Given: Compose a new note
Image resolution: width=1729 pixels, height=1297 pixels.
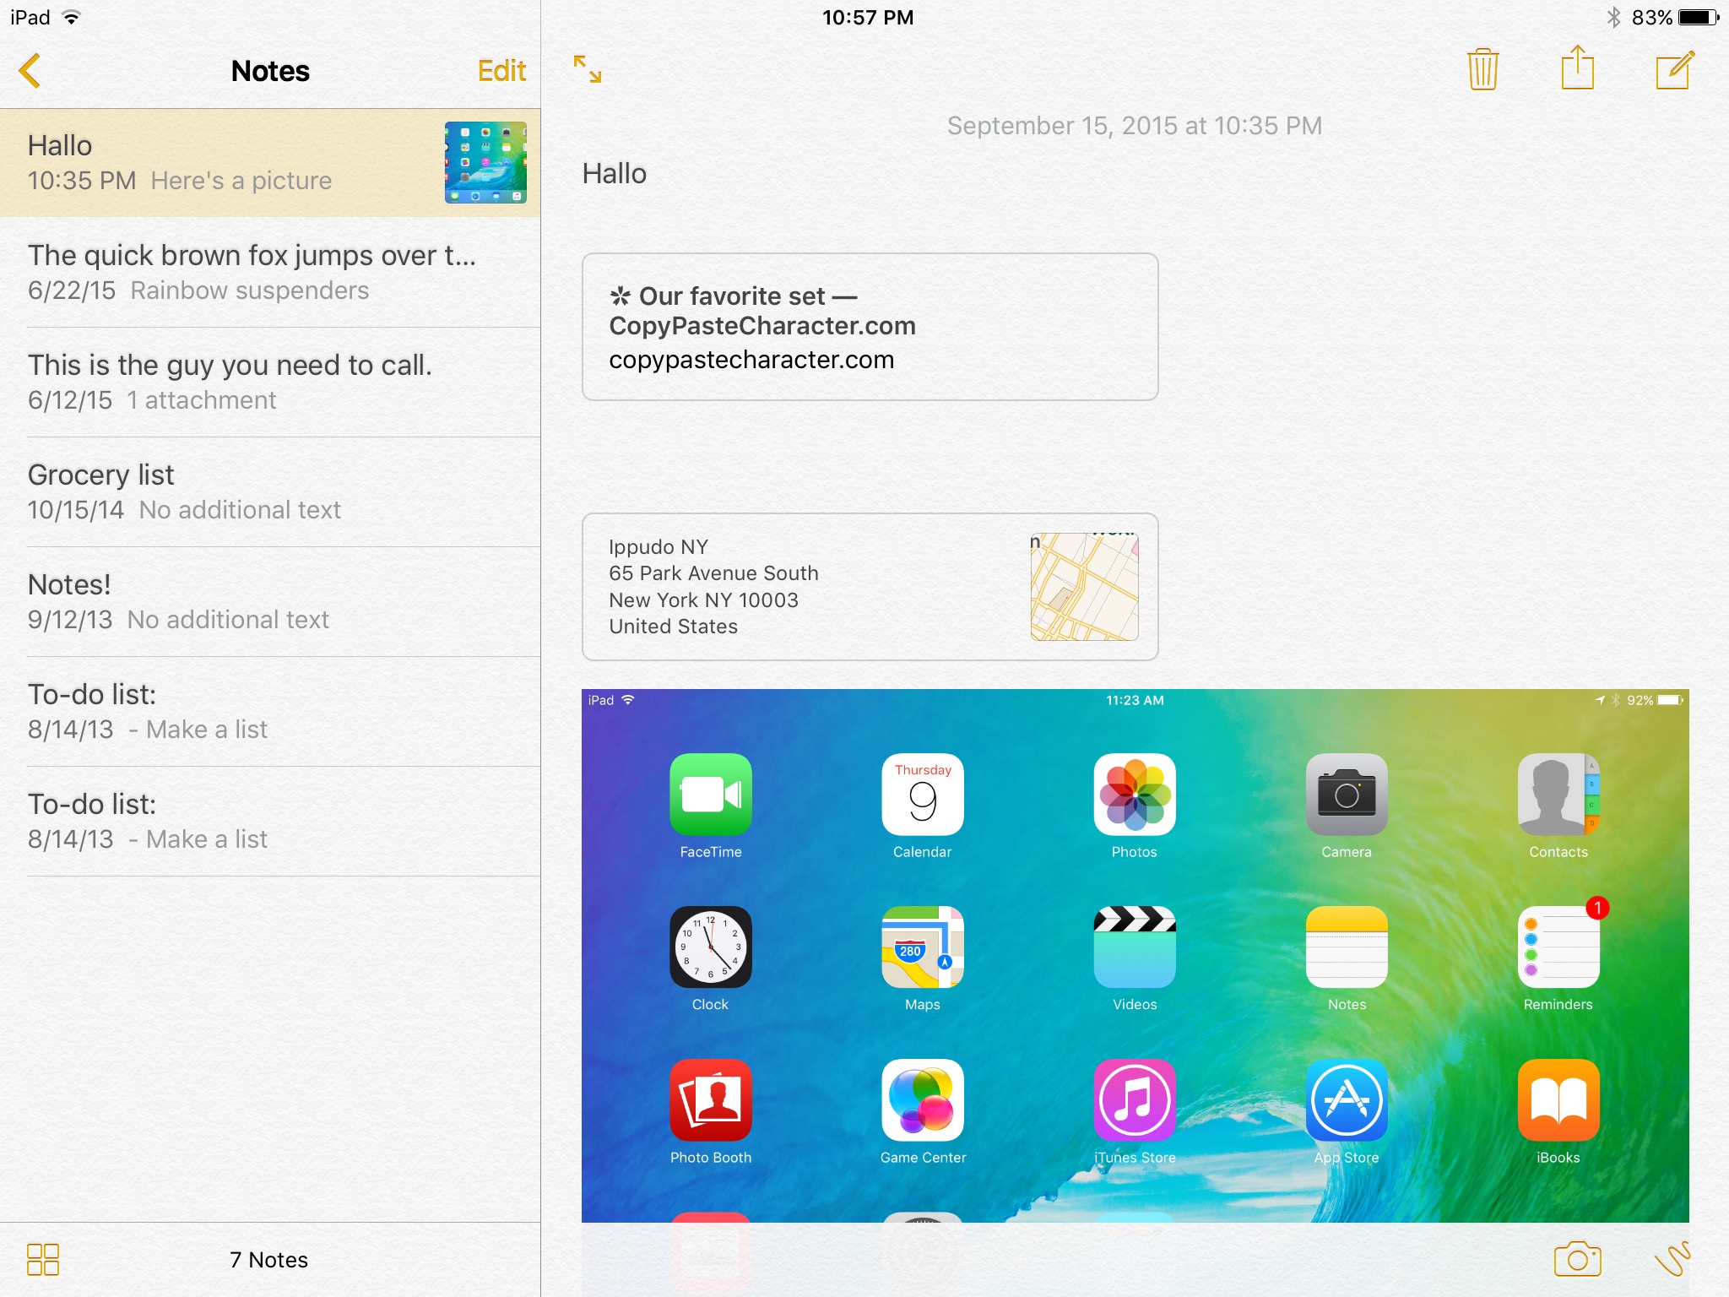Looking at the screenshot, I should (1674, 70).
